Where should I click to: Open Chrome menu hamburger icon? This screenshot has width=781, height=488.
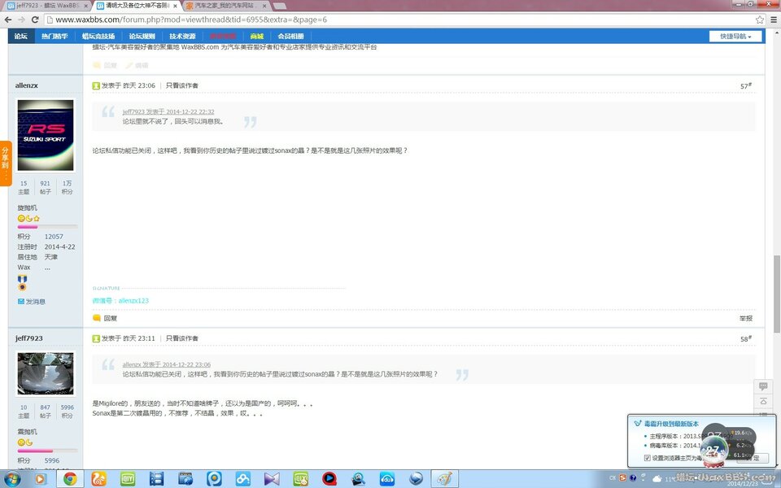pos(773,20)
